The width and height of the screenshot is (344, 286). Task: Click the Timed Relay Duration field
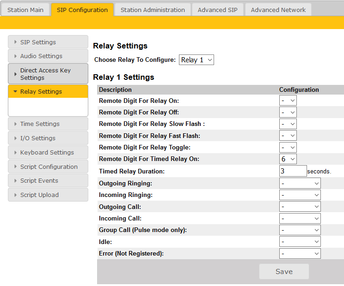(x=293, y=171)
